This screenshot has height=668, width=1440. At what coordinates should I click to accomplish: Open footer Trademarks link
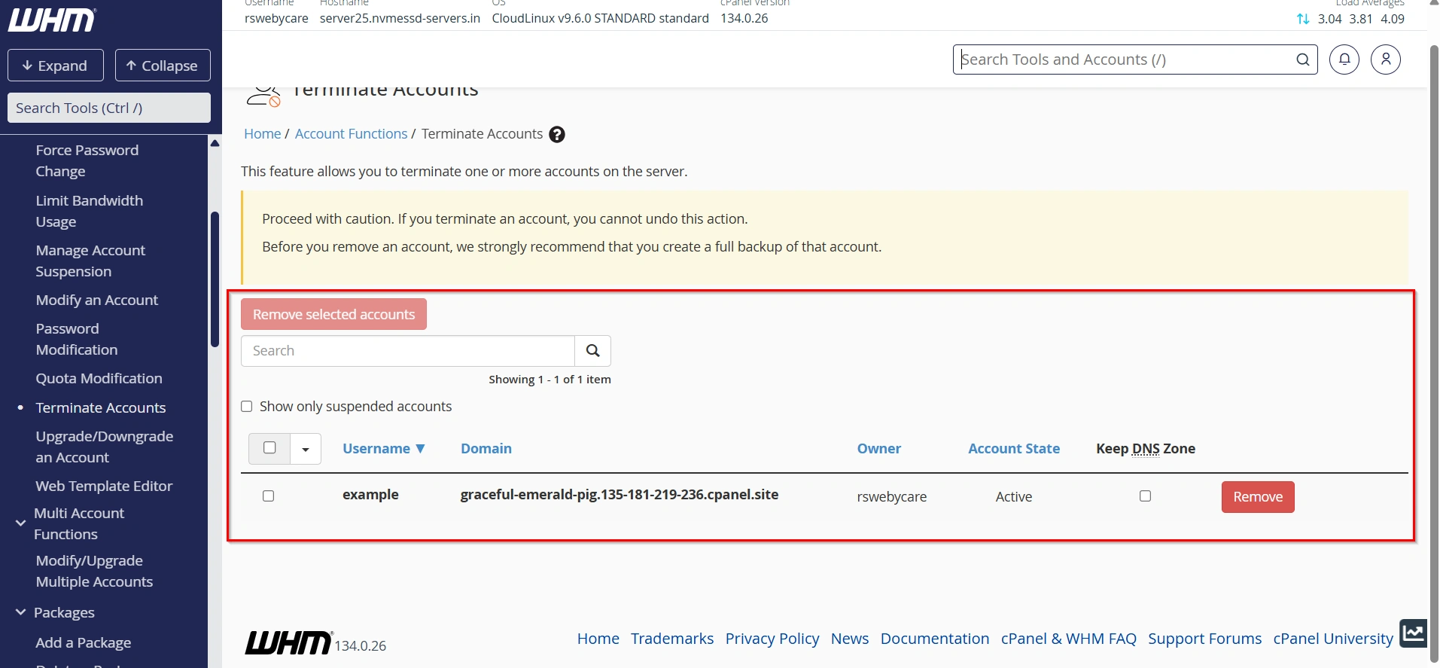[672, 639]
